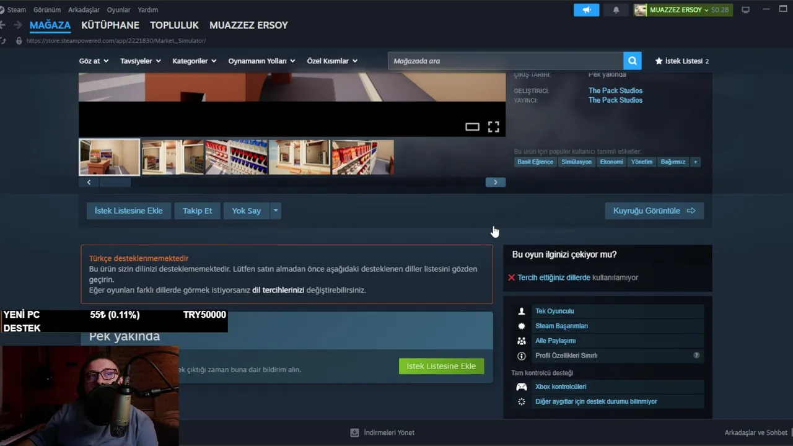Image resolution: width=793 pixels, height=446 pixels.
Task: Click the Kuyruğu Görüntüle button
Action: pos(654,211)
